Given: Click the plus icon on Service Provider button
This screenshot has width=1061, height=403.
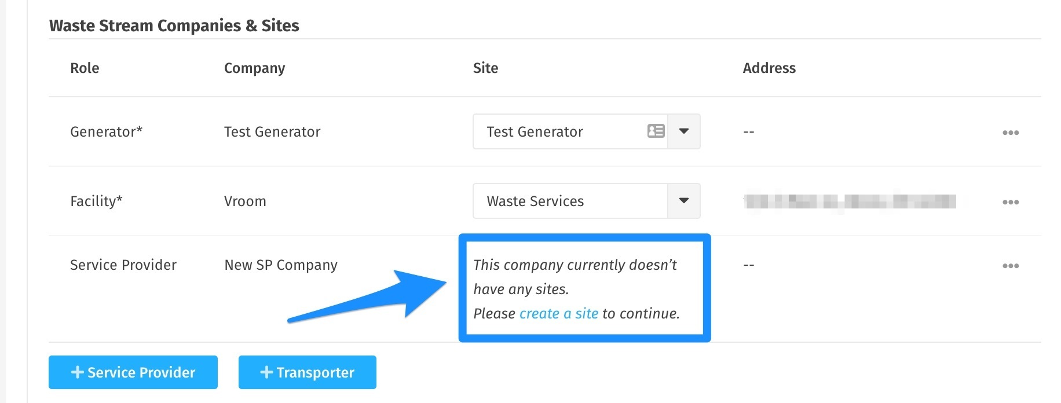Looking at the screenshot, I should (x=78, y=372).
